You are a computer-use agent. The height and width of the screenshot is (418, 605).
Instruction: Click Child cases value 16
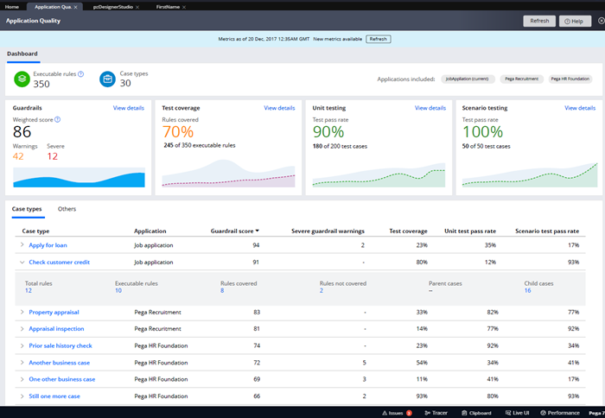coord(527,290)
